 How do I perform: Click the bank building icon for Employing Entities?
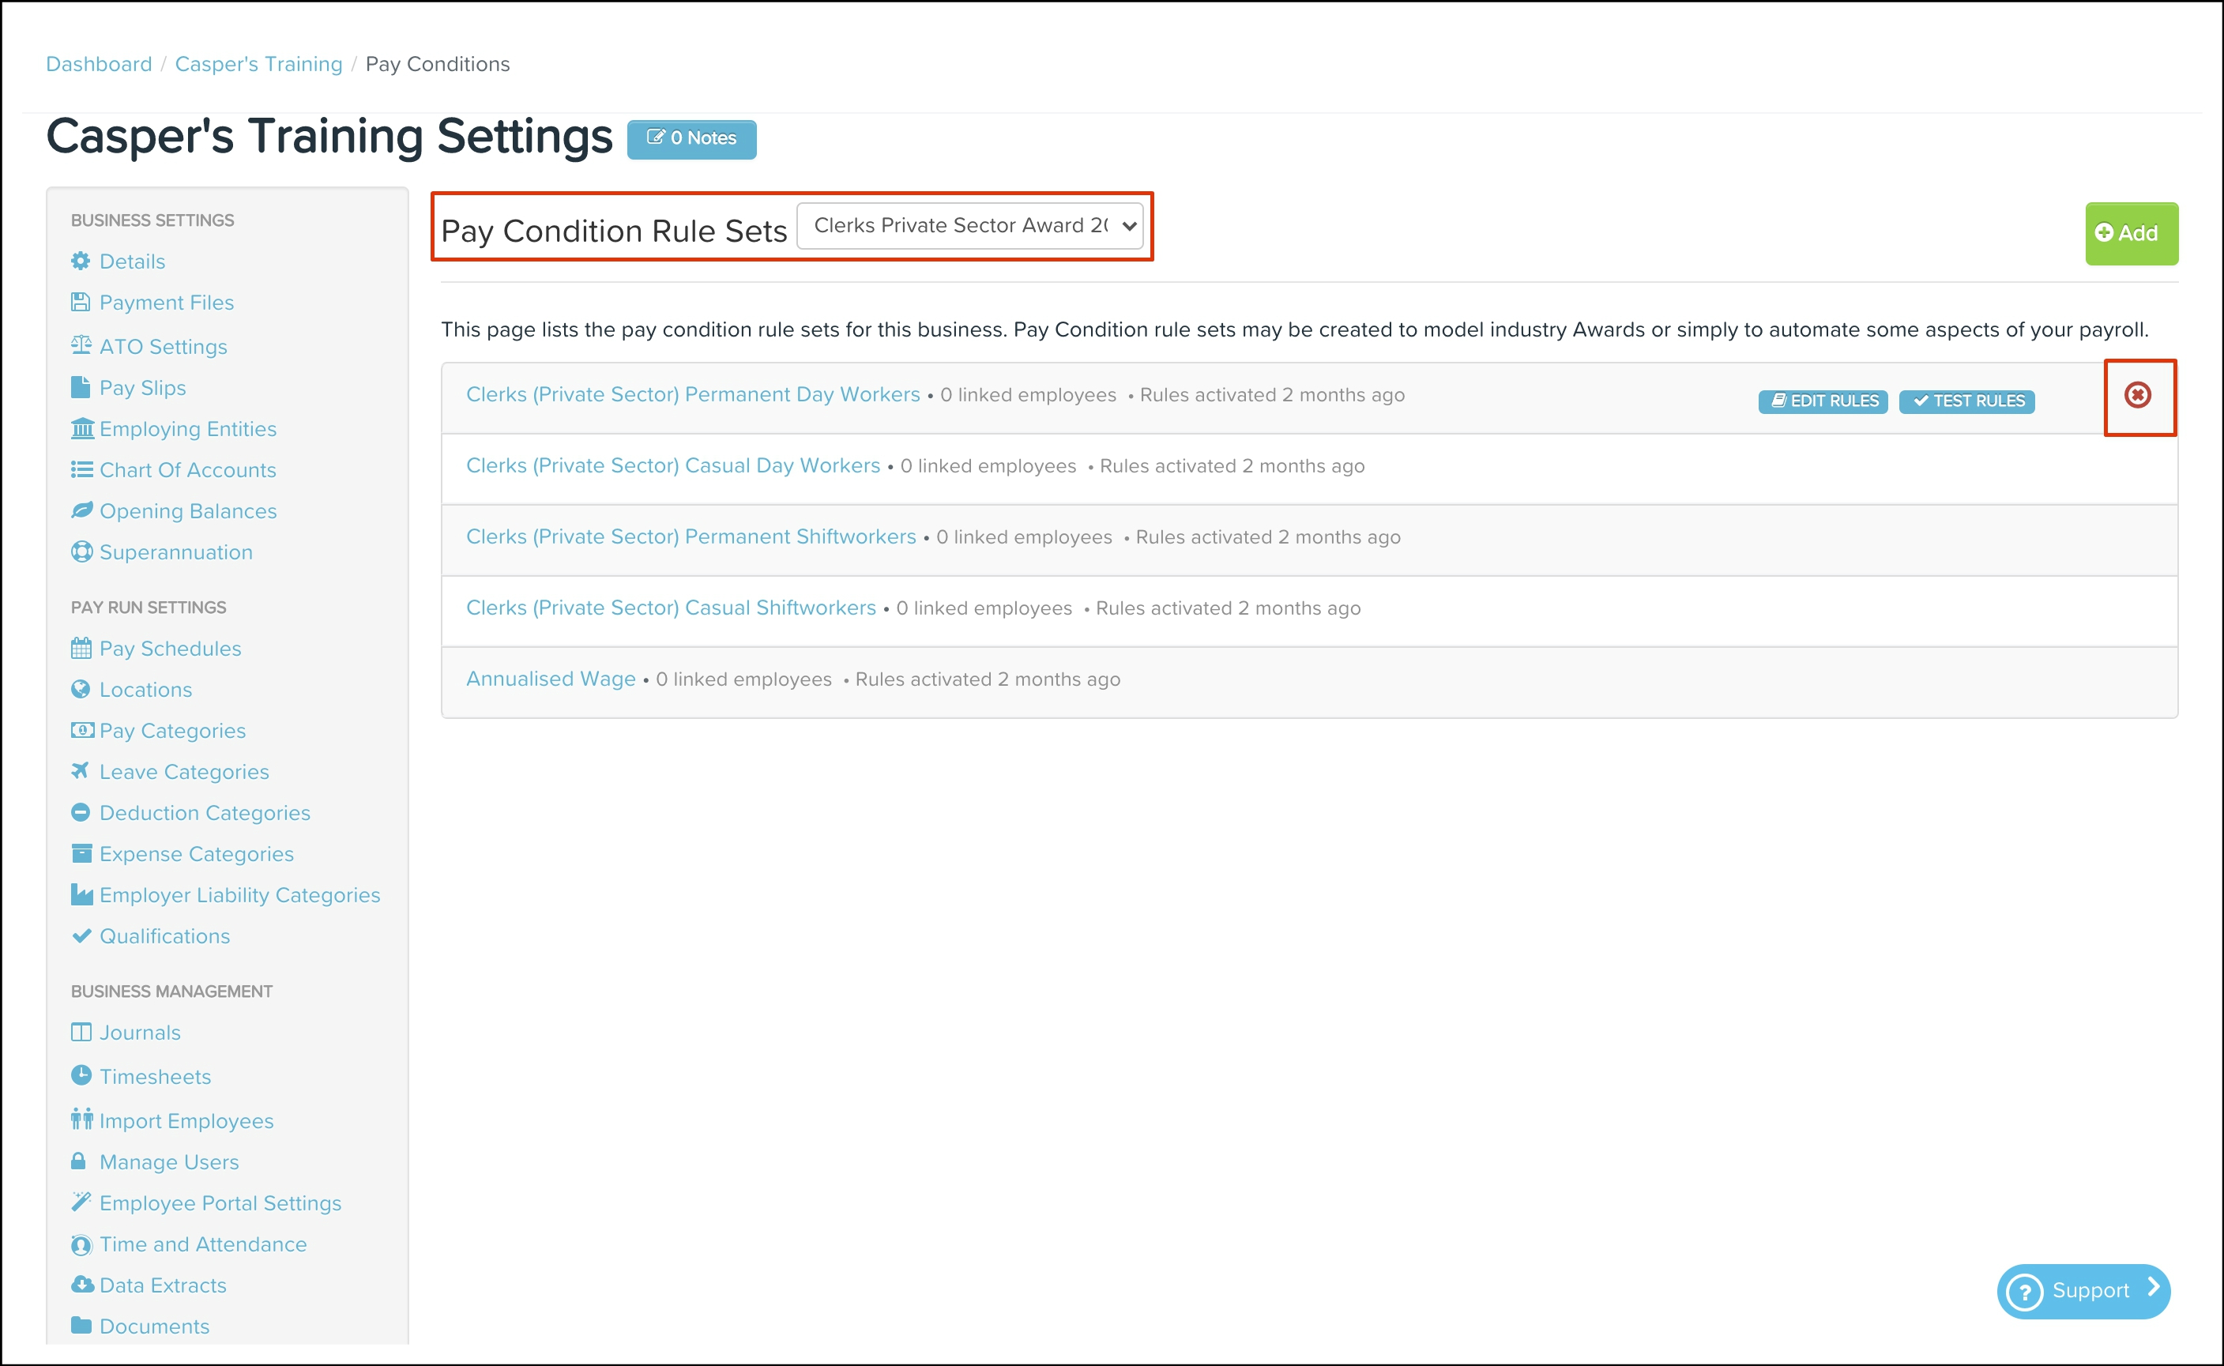pos(81,428)
